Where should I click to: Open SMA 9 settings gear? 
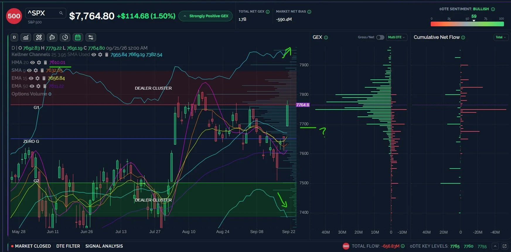point(36,70)
